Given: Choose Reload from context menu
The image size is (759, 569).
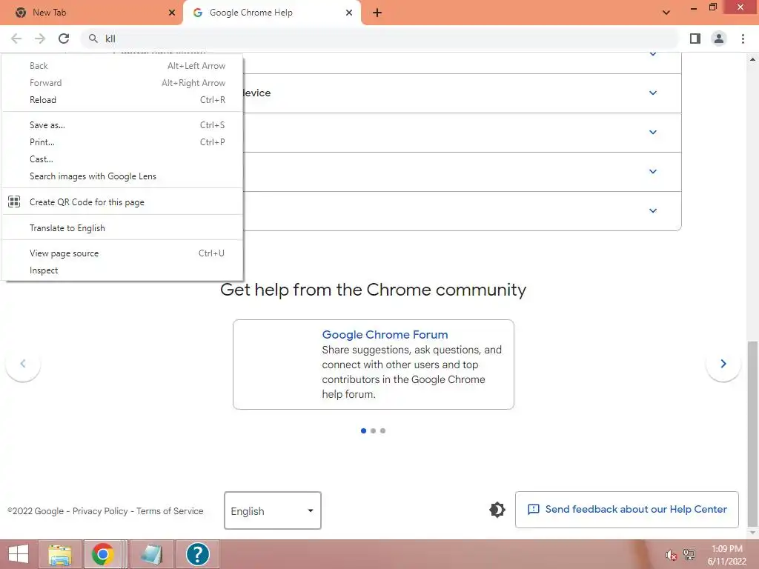Looking at the screenshot, I should point(122,100).
